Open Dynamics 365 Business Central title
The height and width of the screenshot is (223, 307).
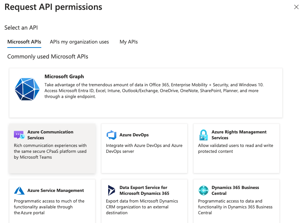click(x=235, y=190)
